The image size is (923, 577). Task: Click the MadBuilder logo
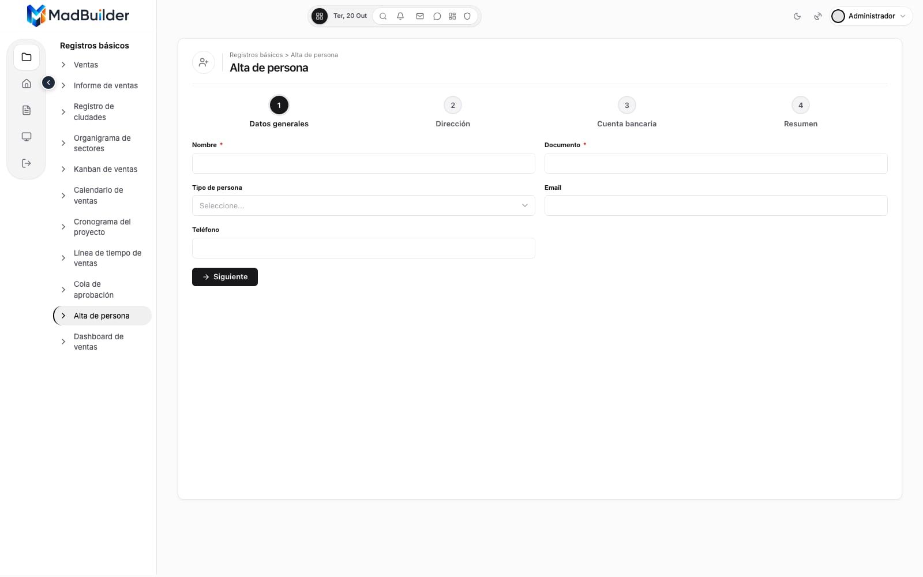coord(78,16)
